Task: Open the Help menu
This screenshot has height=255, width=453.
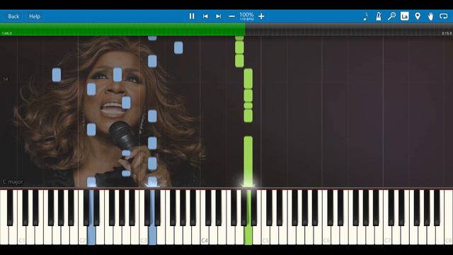Action: point(35,16)
